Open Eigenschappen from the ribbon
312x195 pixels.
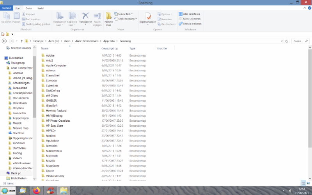pyautogui.click(x=148, y=17)
